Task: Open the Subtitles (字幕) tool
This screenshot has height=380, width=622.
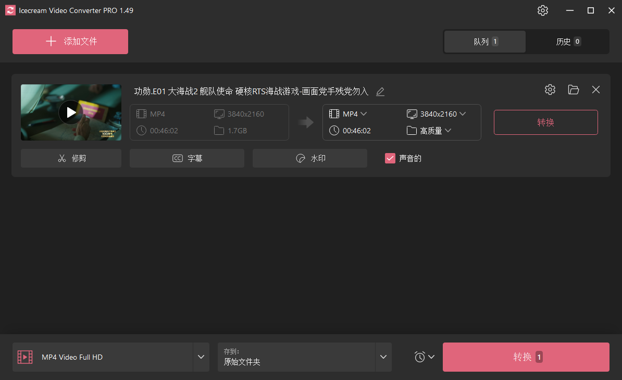Action: point(186,158)
